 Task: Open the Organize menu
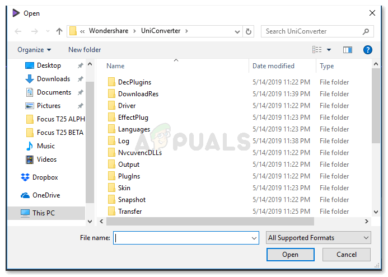point(34,50)
